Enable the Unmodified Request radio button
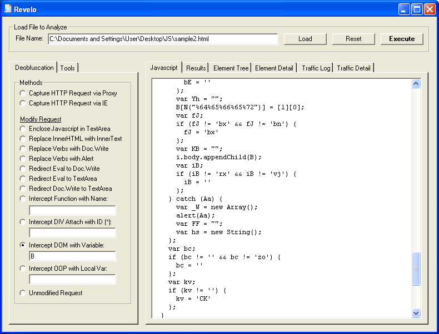Screen dimensions: 439x334 click(x=22, y=293)
